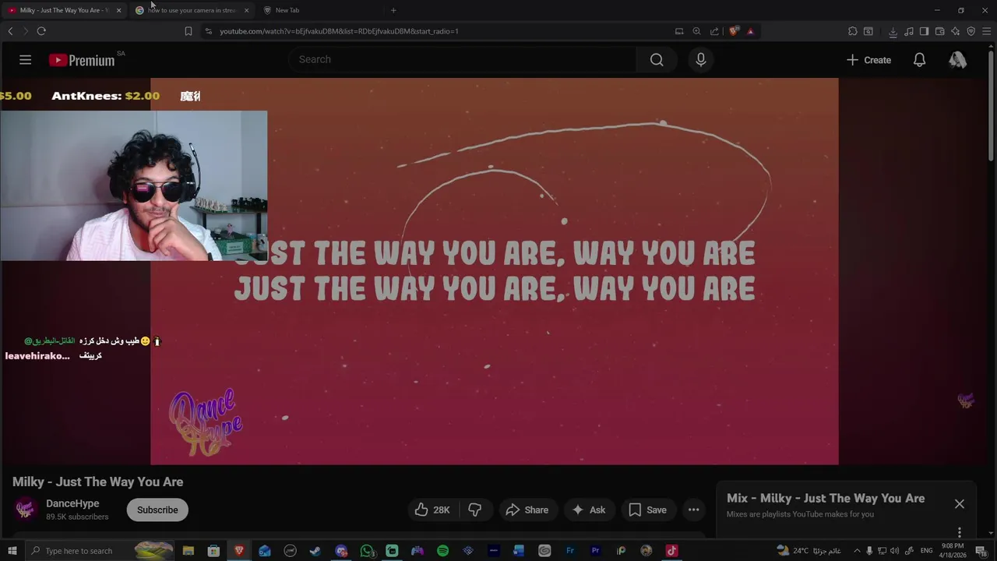Open the notifications bell
The image size is (997, 561).
coord(919,60)
